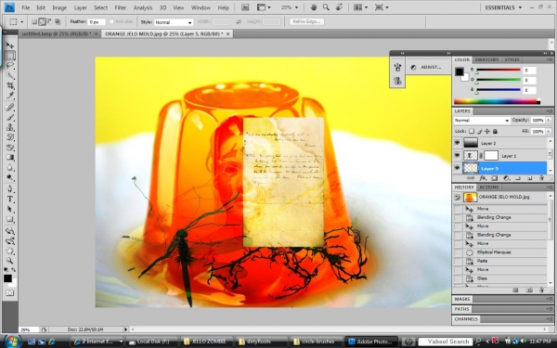
Task: Click the red R color slider
Action: coord(498,70)
